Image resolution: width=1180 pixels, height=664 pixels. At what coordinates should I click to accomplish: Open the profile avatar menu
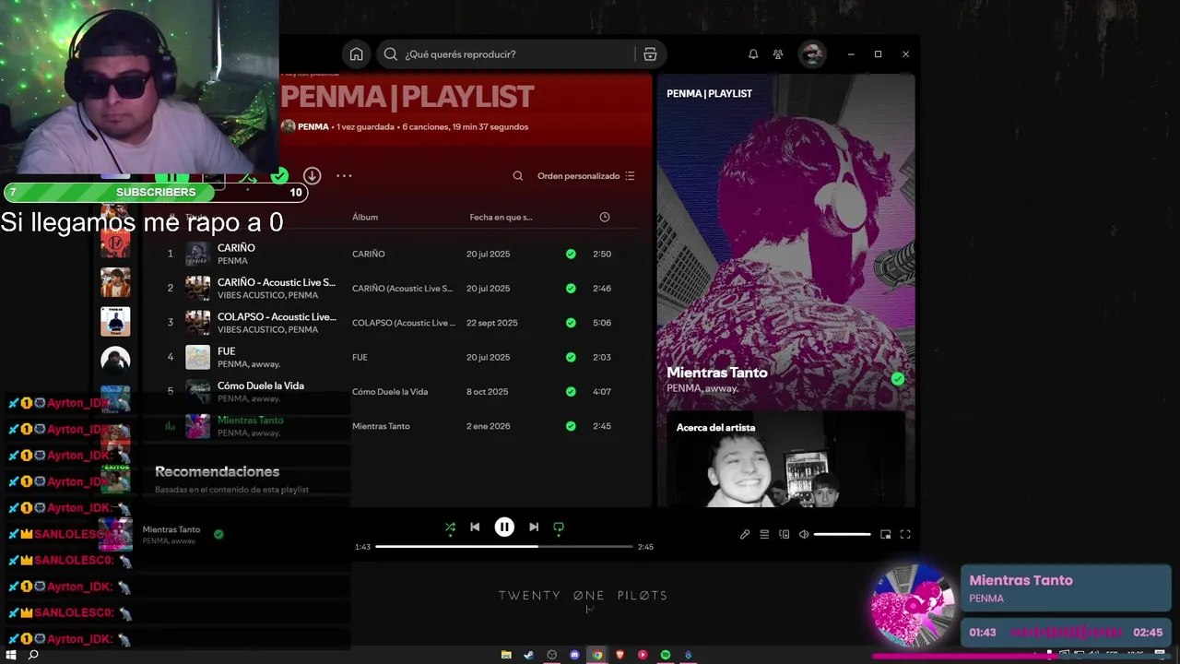[812, 54]
